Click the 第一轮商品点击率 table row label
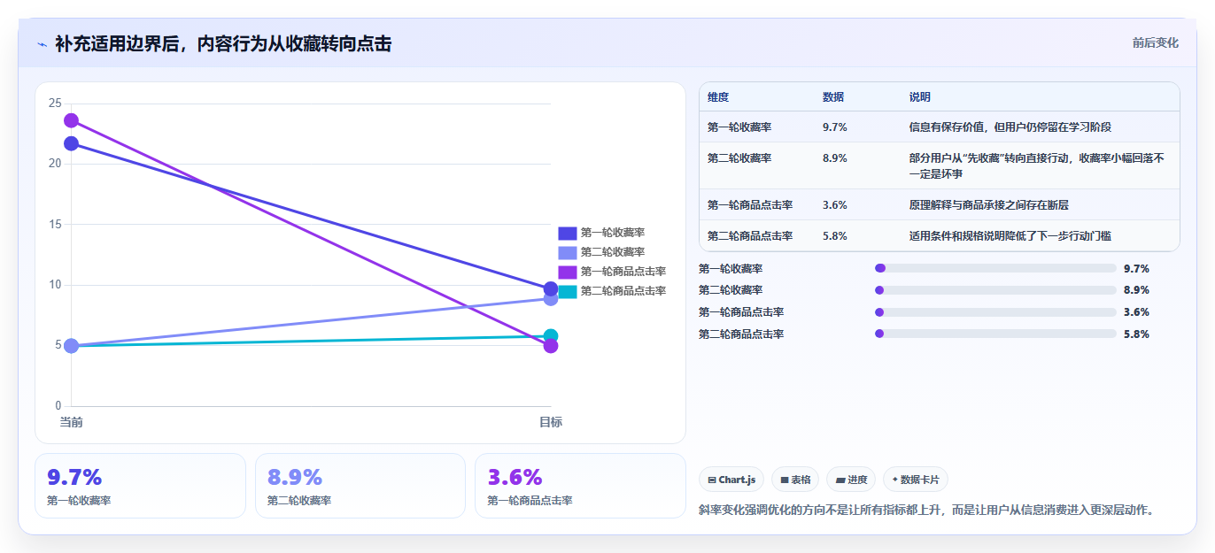This screenshot has height=553, width=1215. click(750, 205)
